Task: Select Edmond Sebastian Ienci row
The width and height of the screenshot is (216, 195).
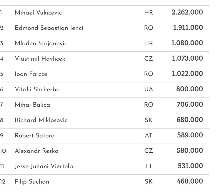Action: pyautogui.click(x=49, y=28)
